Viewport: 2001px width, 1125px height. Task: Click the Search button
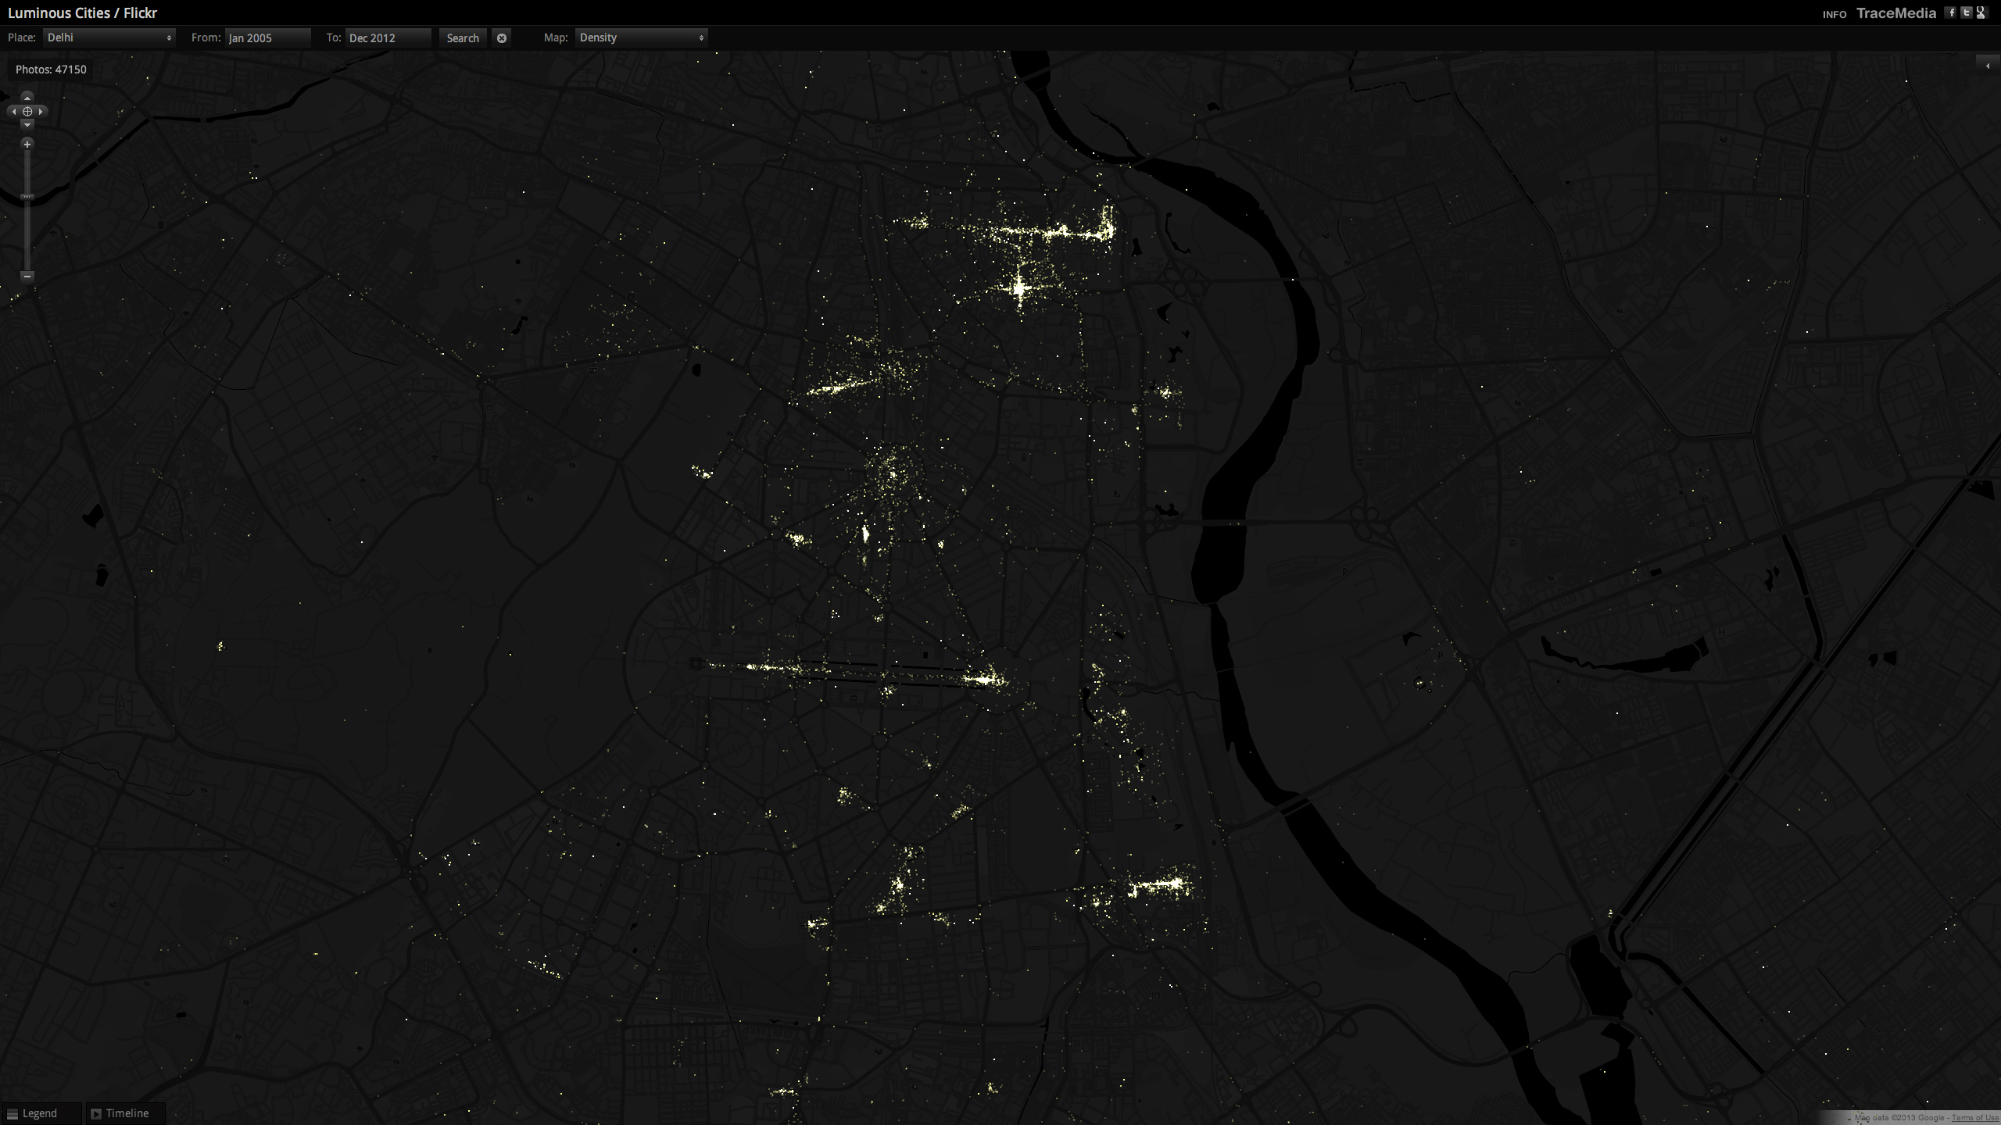point(463,37)
